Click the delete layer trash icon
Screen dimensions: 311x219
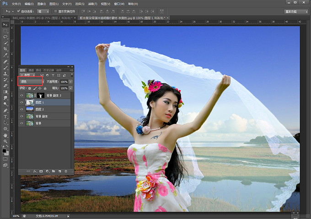point(66,171)
